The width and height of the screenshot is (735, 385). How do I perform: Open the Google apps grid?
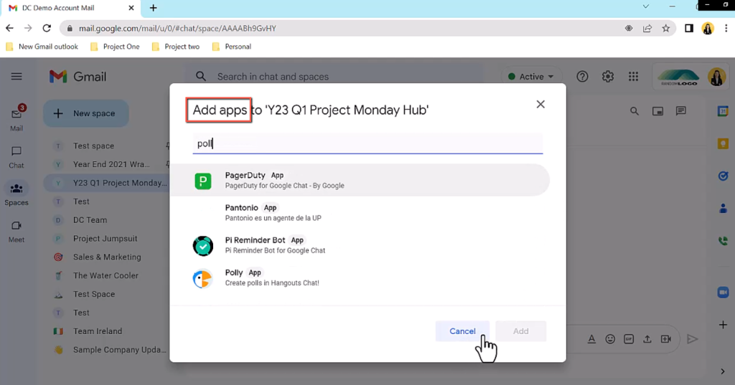[x=633, y=76]
